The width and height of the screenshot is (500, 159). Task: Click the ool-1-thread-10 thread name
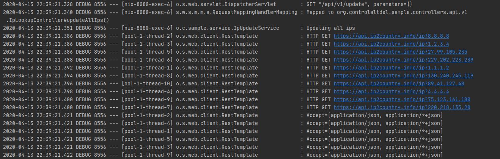coord(147,84)
